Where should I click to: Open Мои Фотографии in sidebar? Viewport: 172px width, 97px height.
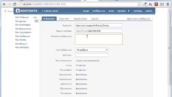pyautogui.click(x=23, y=25)
